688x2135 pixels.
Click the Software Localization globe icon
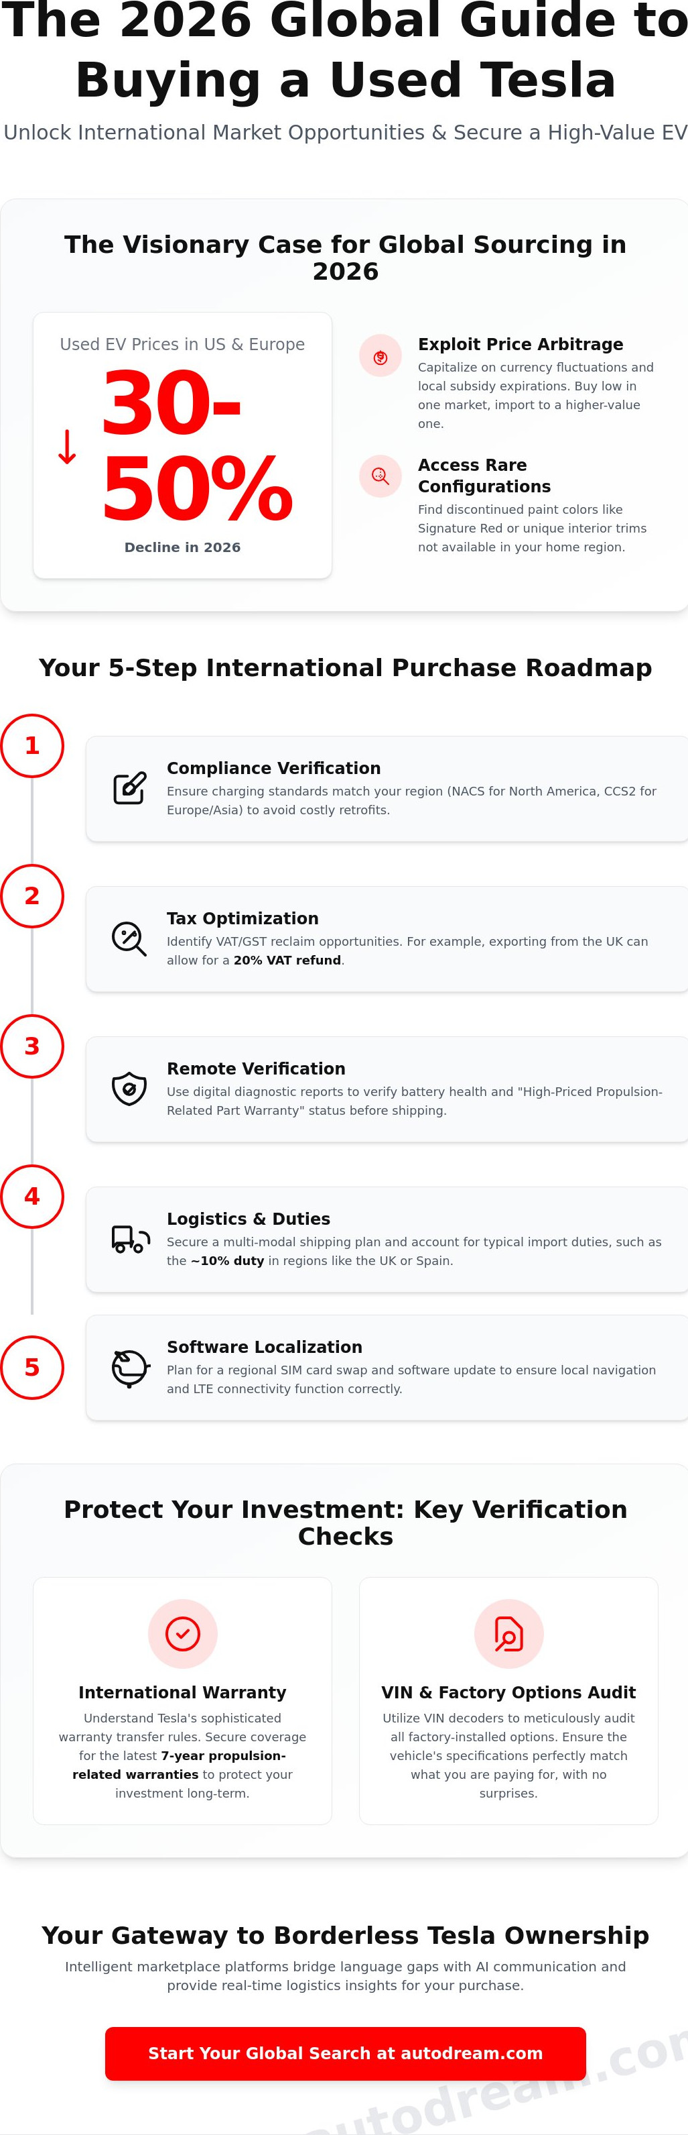pyautogui.click(x=129, y=1367)
